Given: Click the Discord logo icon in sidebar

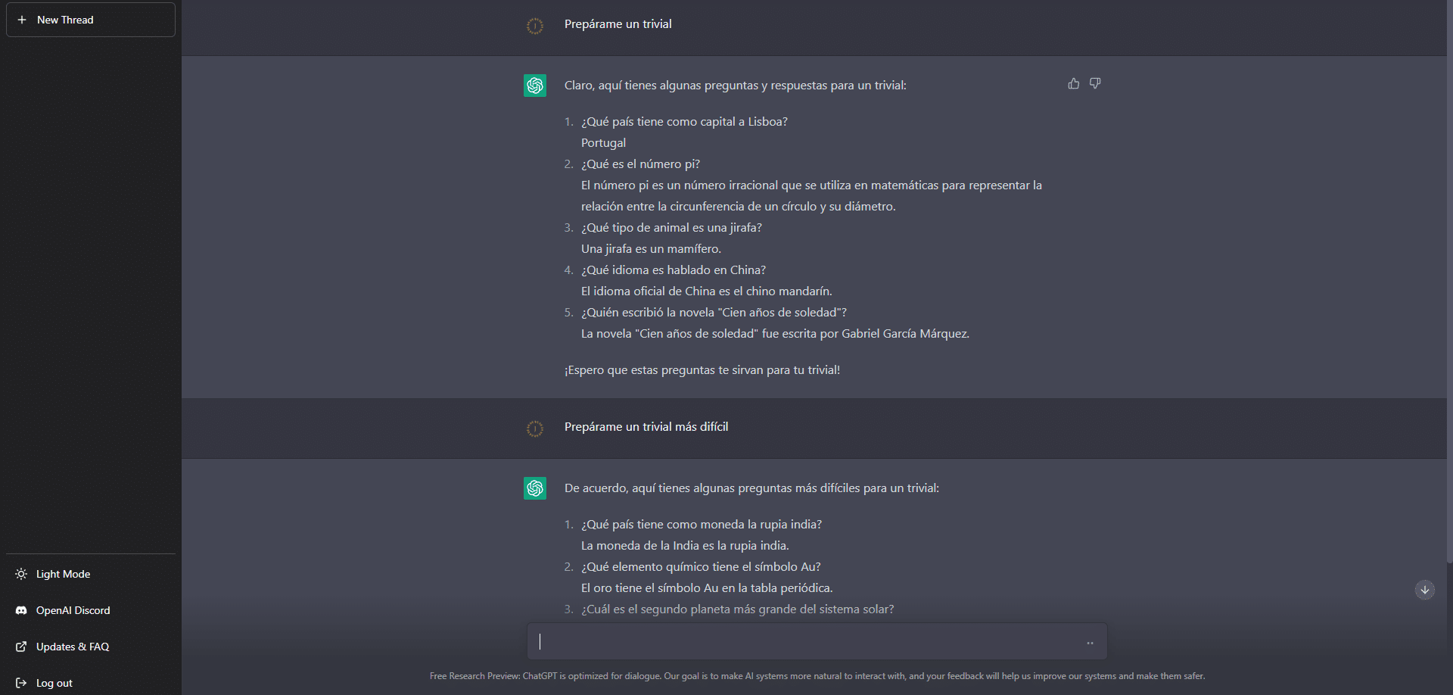Looking at the screenshot, I should click(21, 610).
